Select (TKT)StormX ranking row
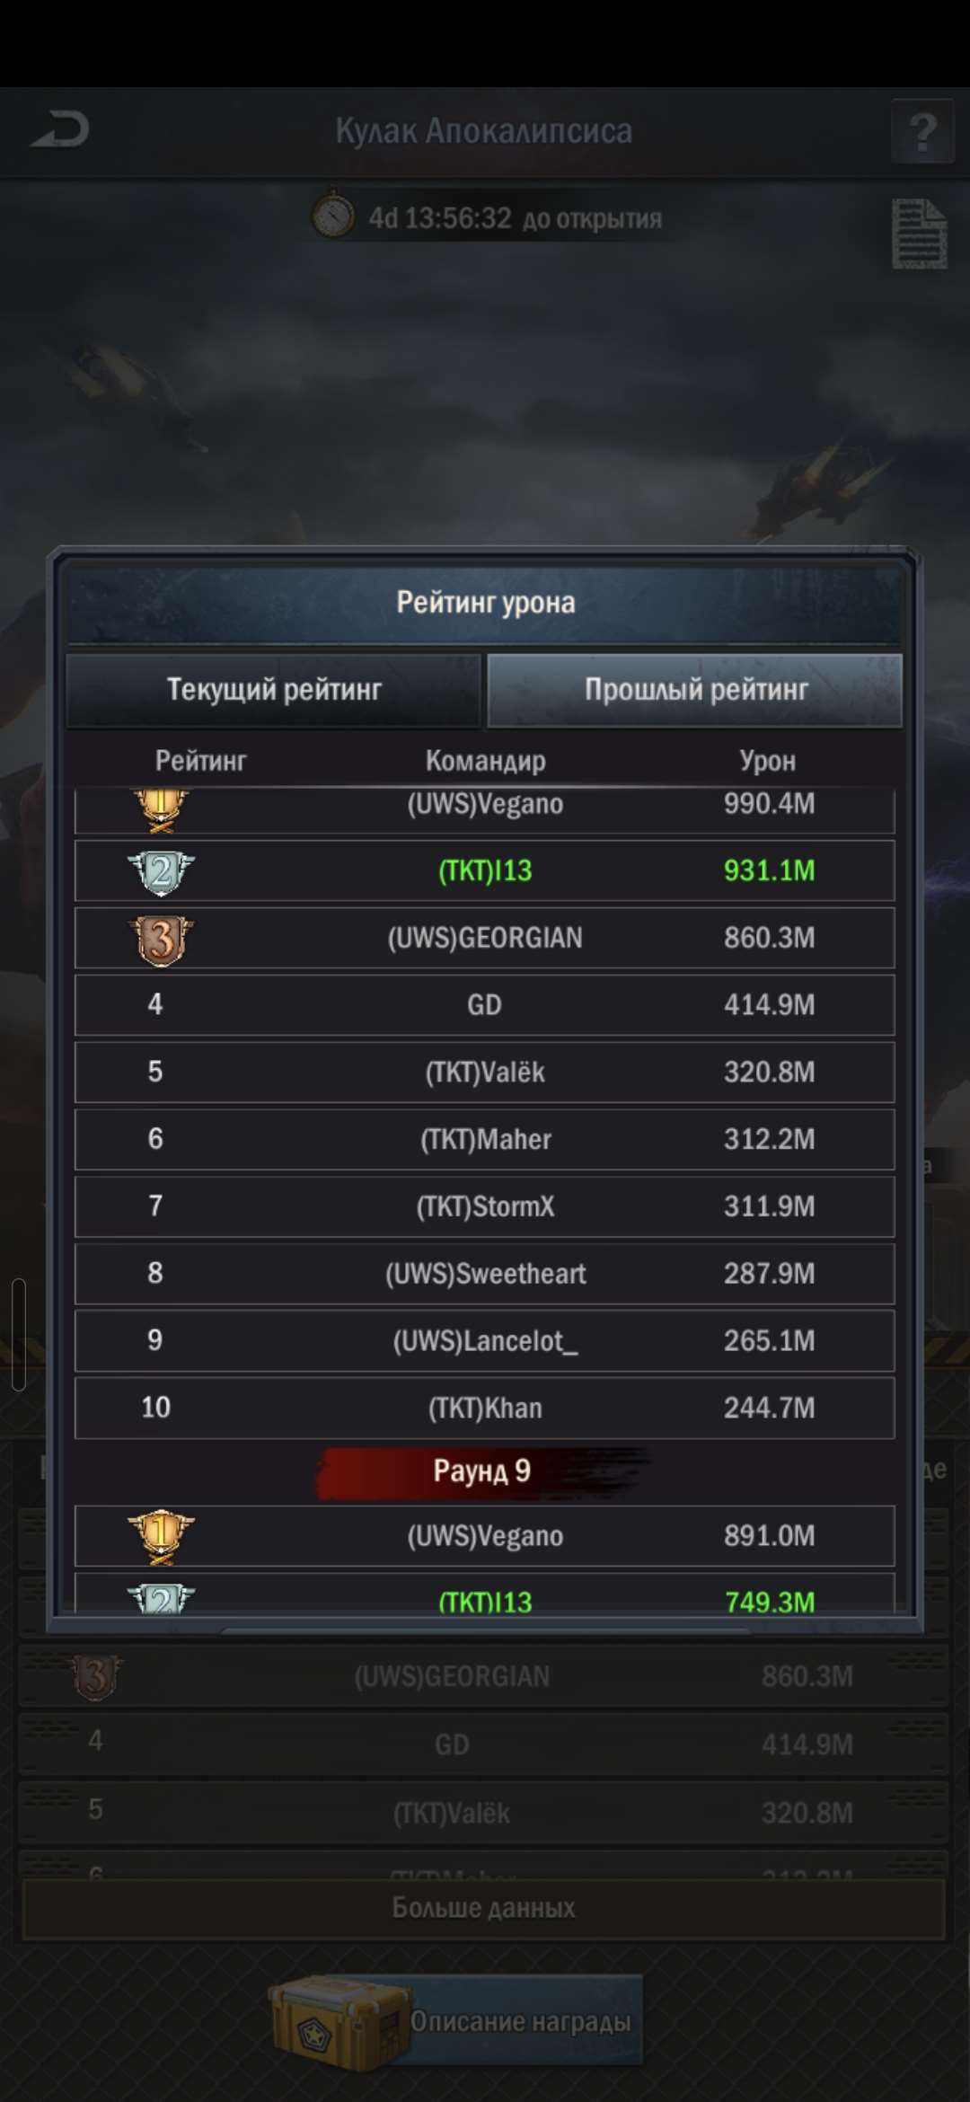970x2102 pixels. 485,1206
